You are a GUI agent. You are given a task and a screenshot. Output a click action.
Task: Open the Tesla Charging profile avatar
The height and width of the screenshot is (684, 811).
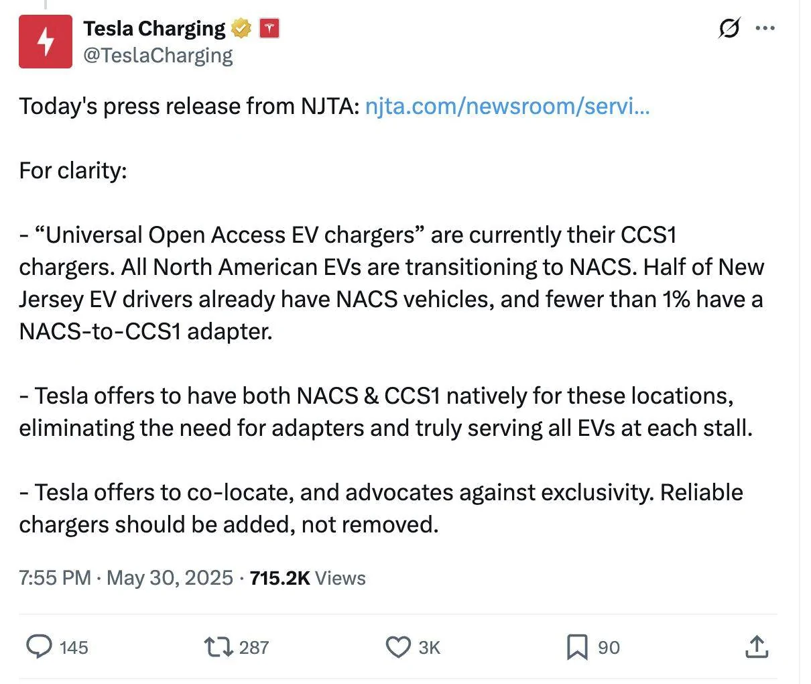pos(45,42)
